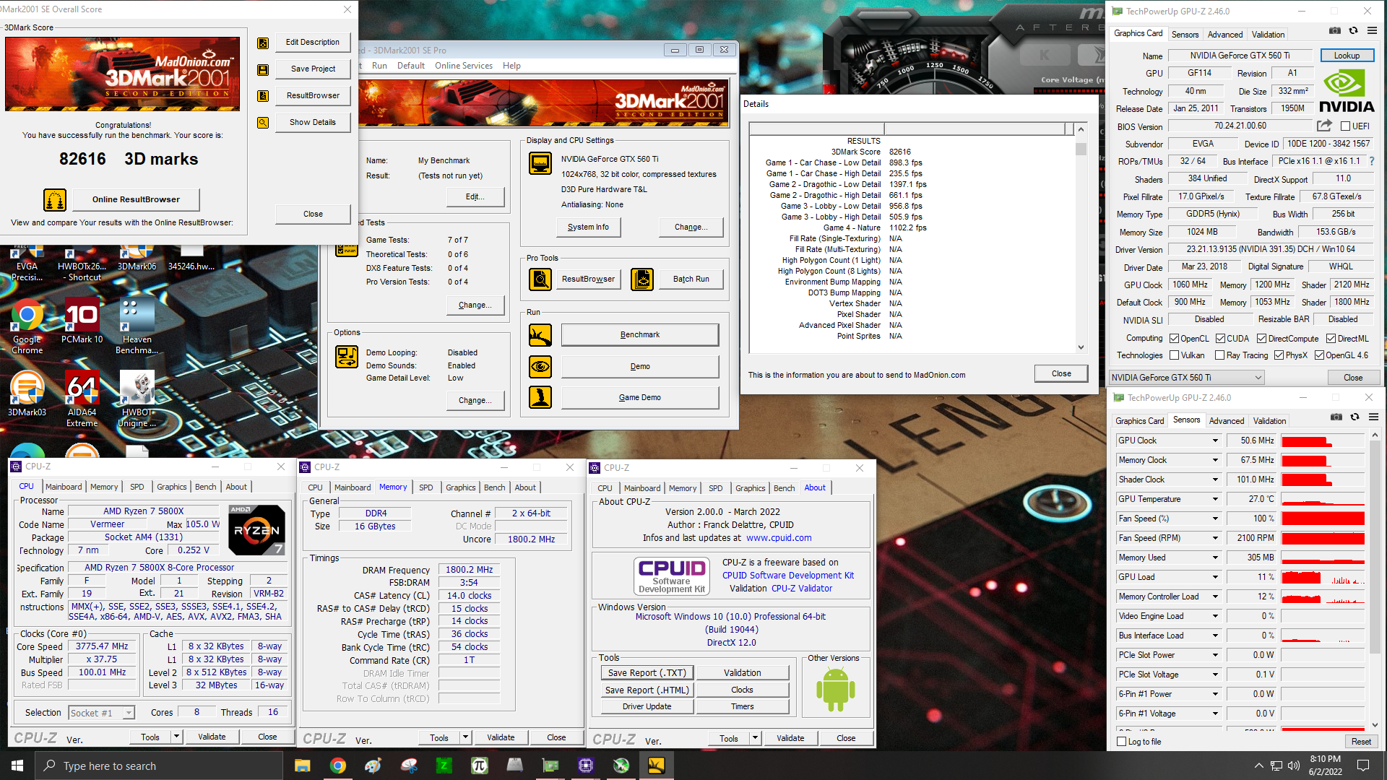The image size is (1387, 780).
Task: Click Save Report (.TXT) in CPU-Z About
Action: pos(647,673)
